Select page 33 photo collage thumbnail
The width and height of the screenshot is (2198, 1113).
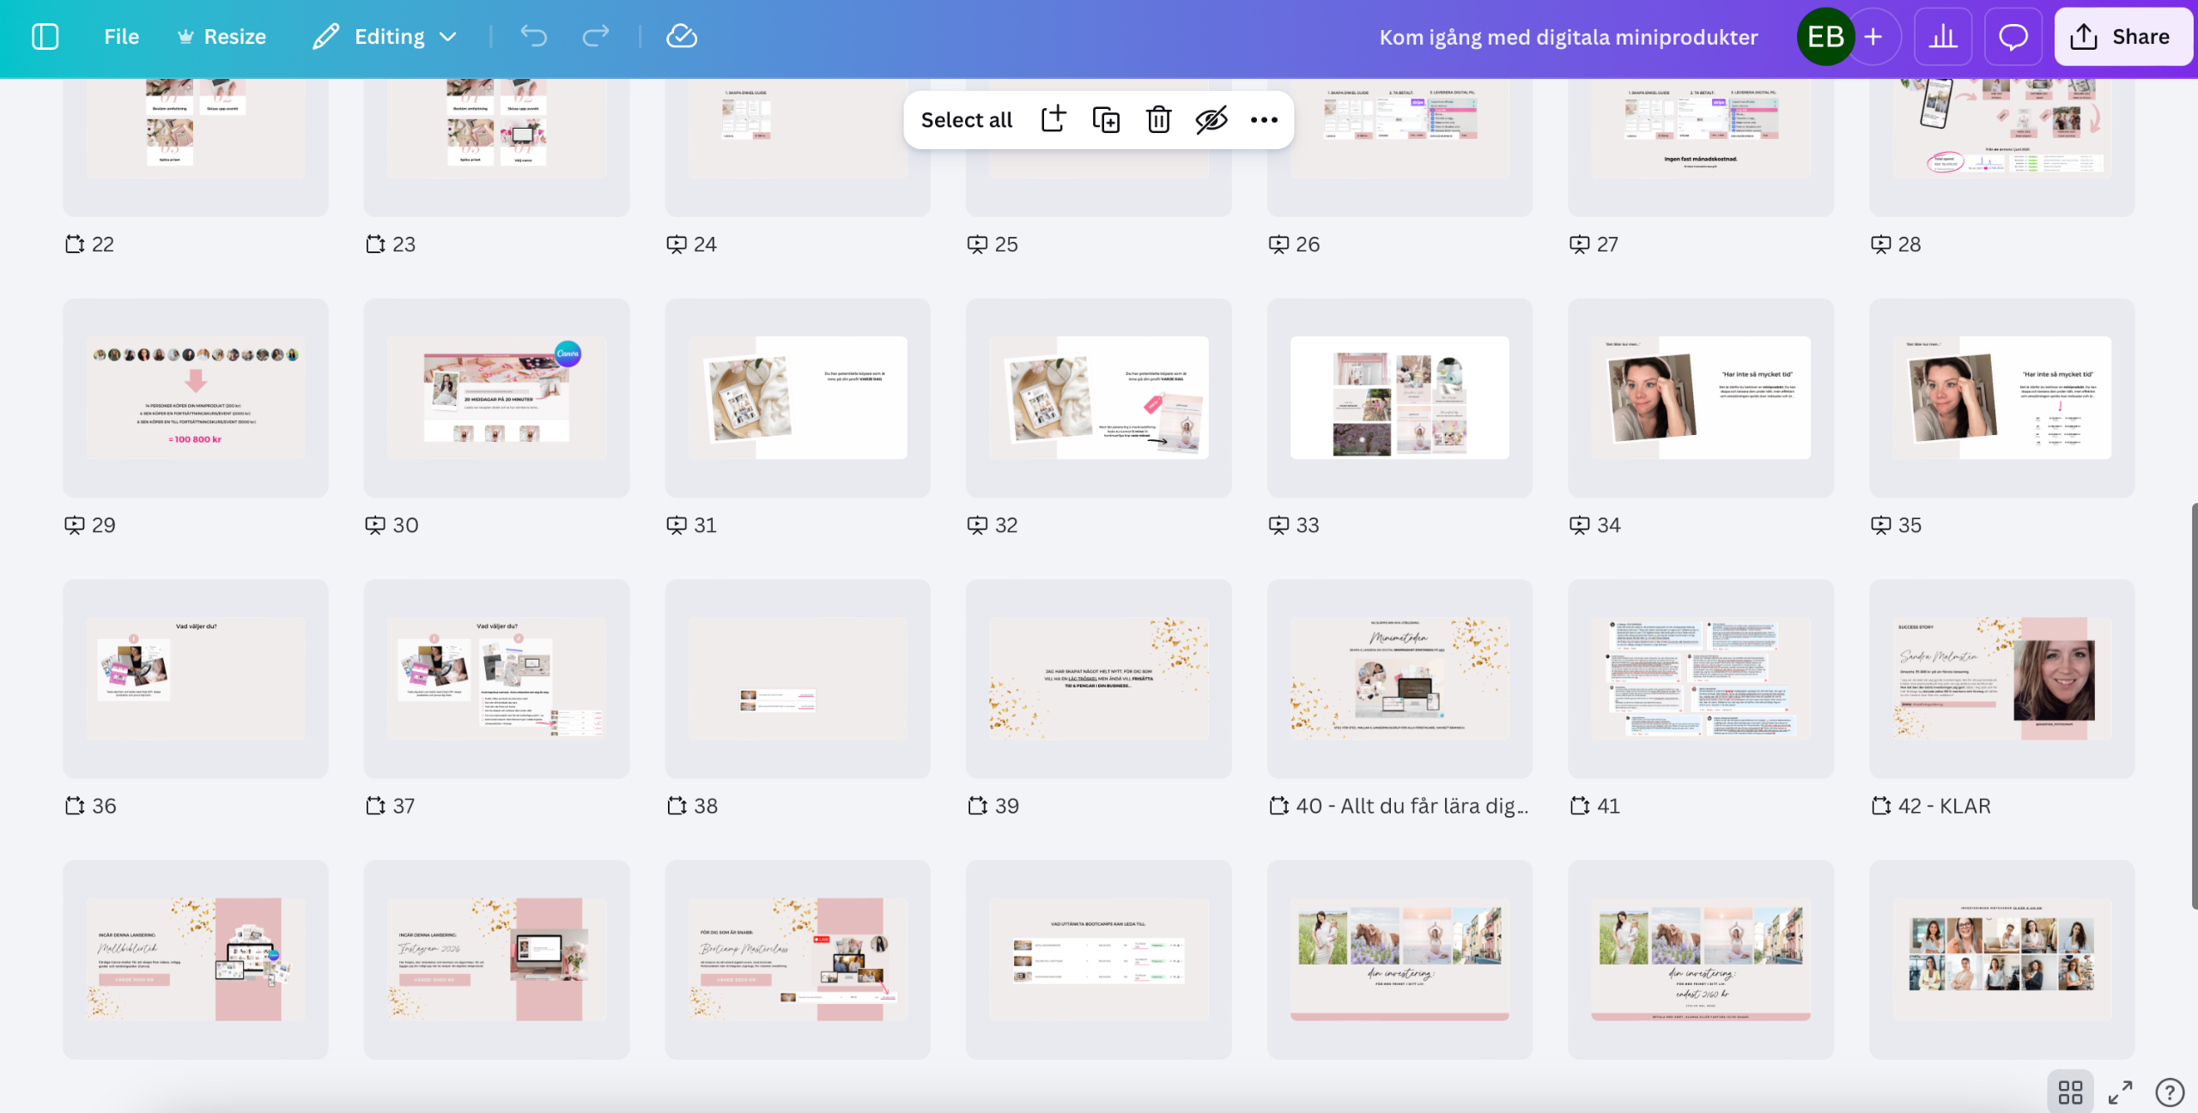coord(1400,397)
